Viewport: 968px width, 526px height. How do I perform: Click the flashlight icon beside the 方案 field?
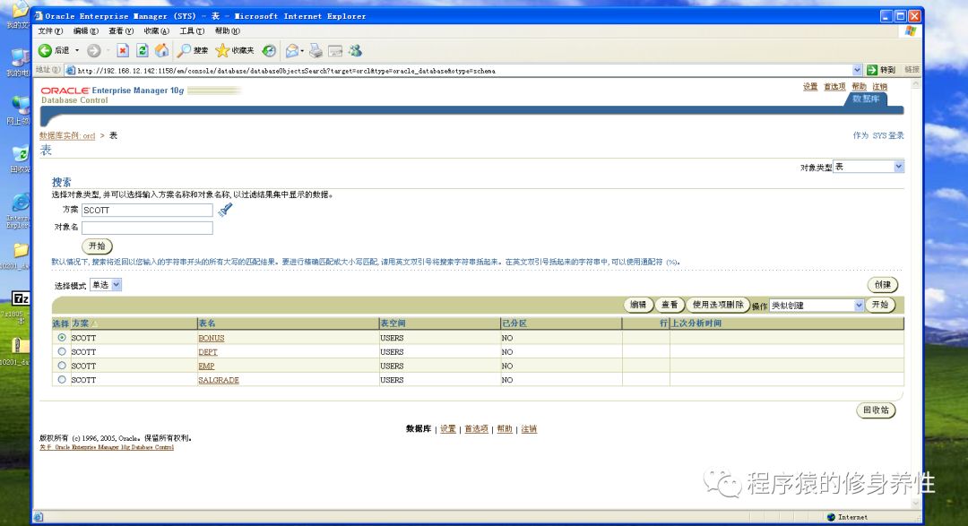(226, 210)
